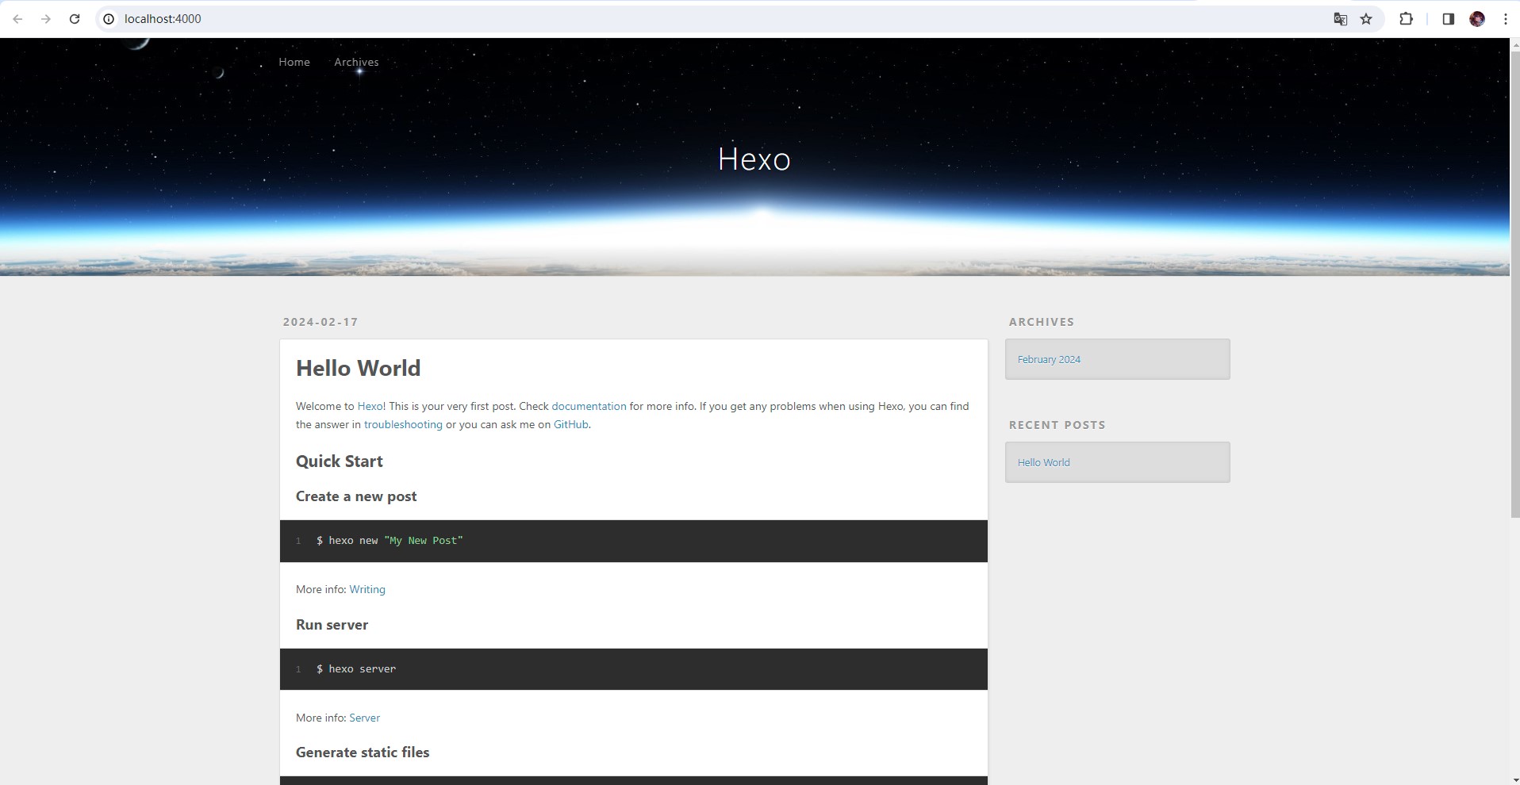1520x785 pixels.
Task: Open the documentation link
Action: click(x=589, y=406)
